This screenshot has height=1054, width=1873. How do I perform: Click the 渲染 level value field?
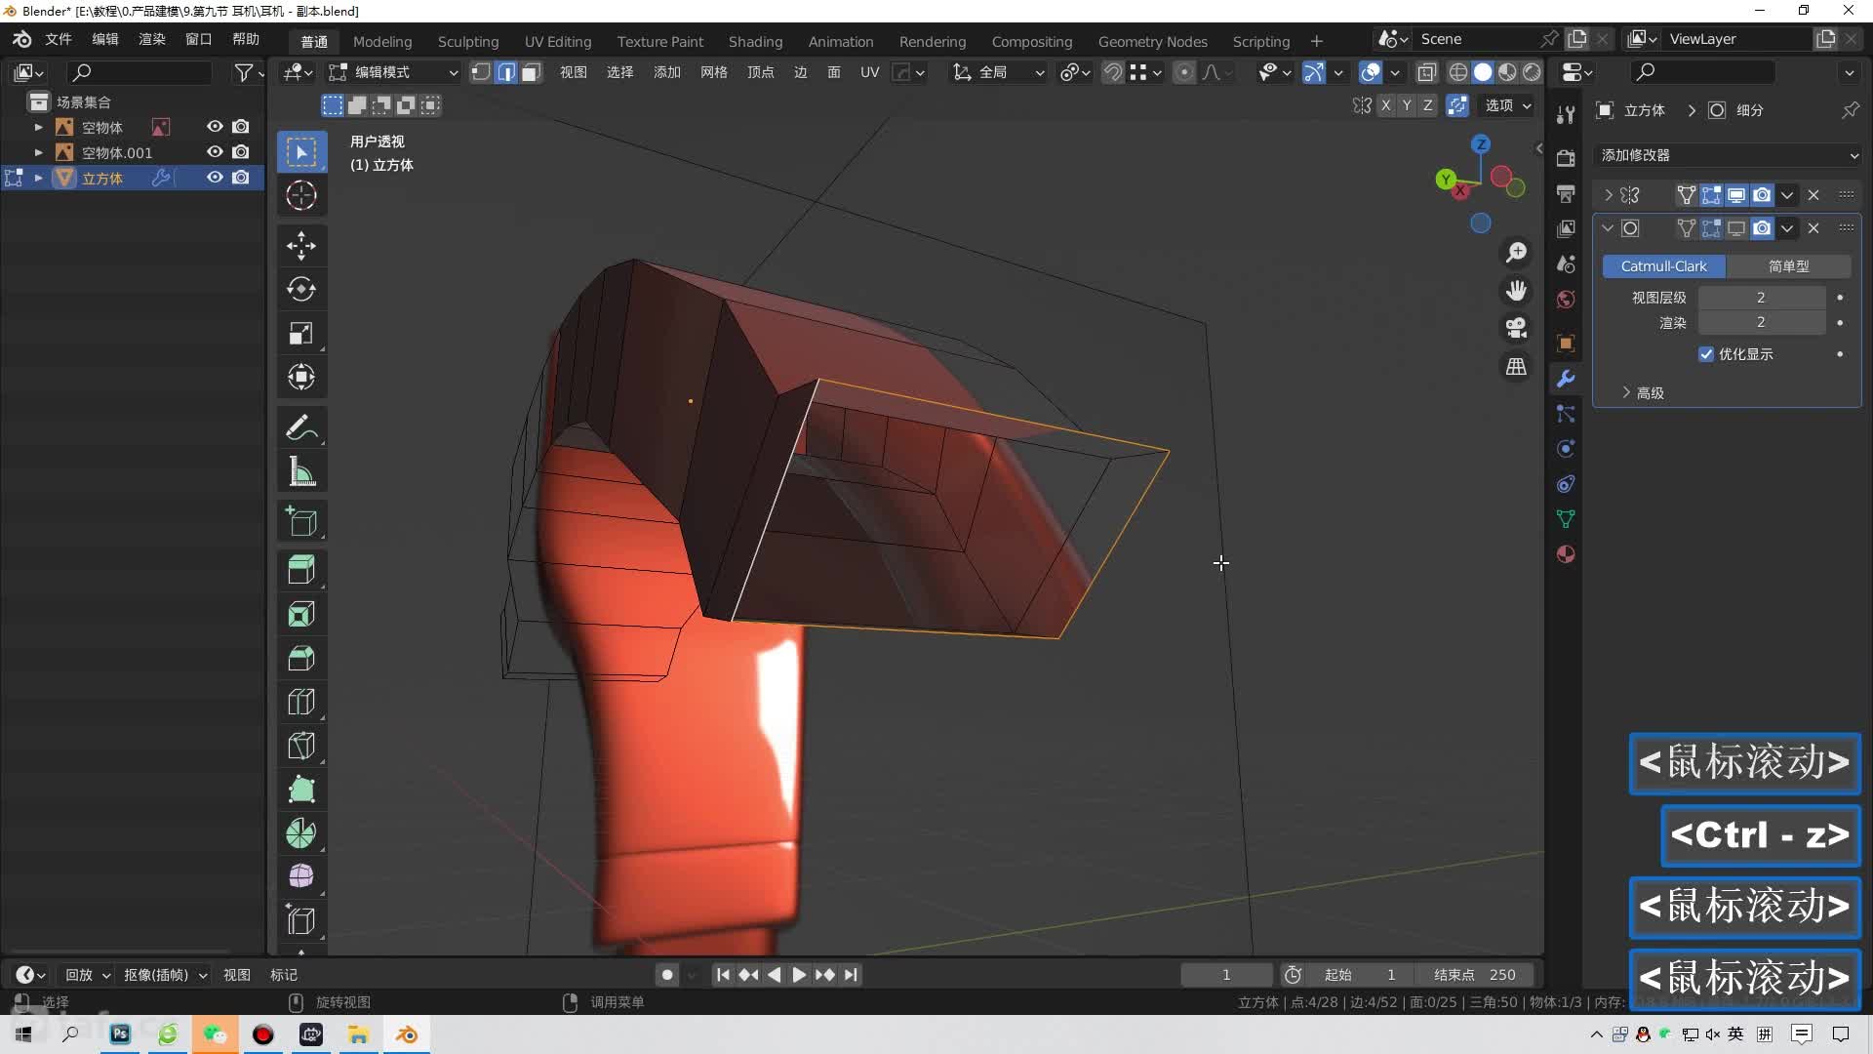[x=1761, y=322]
